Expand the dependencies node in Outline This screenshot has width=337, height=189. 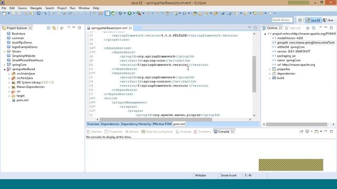tap(270, 73)
